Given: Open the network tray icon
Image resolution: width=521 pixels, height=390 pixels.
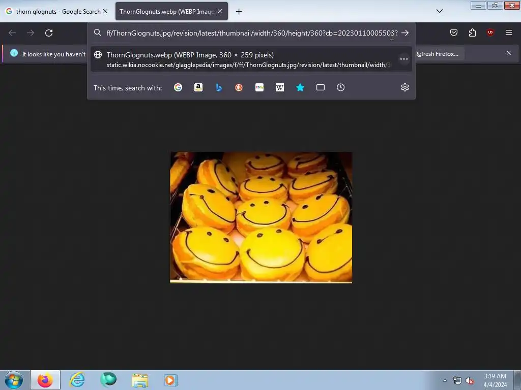Looking at the screenshot, I should pos(457,381).
